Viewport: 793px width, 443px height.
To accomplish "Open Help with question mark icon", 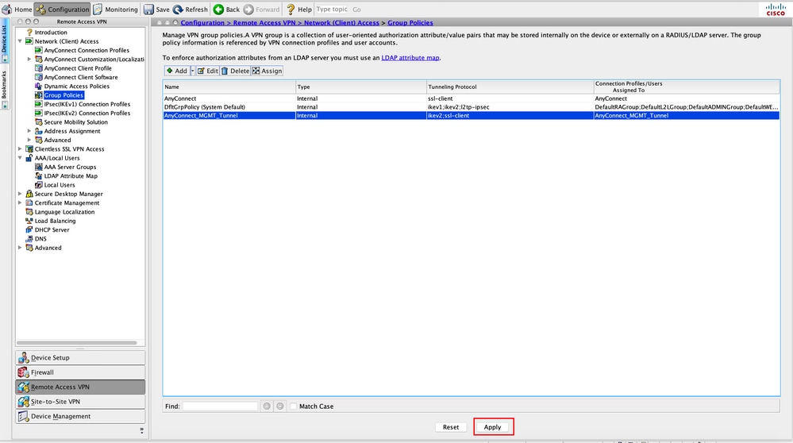I will pyautogui.click(x=291, y=9).
